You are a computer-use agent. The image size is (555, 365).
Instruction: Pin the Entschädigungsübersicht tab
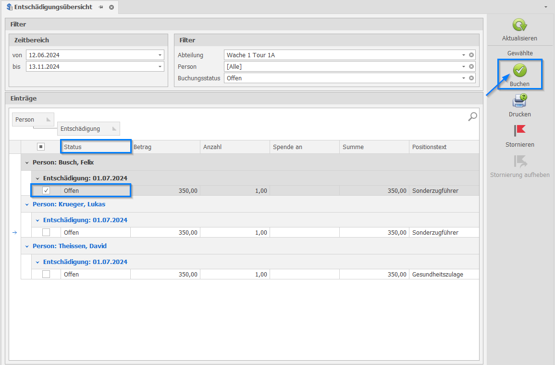(x=101, y=7)
